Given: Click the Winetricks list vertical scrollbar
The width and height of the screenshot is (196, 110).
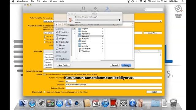Looking at the screenshot, I should pyautogui.click(x=160, y=55).
